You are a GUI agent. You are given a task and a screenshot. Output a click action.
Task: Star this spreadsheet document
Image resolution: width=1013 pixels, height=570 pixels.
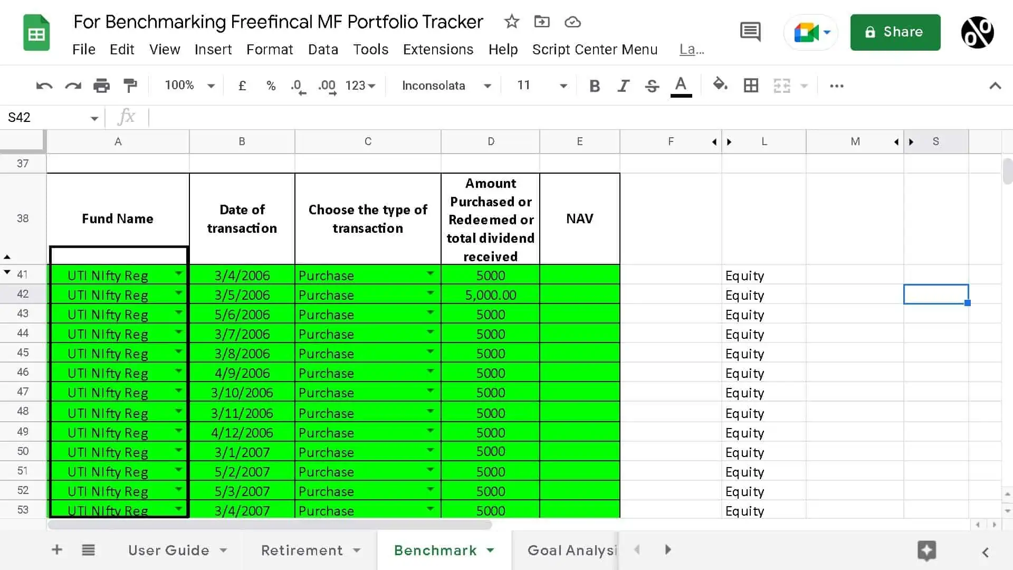click(x=511, y=22)
